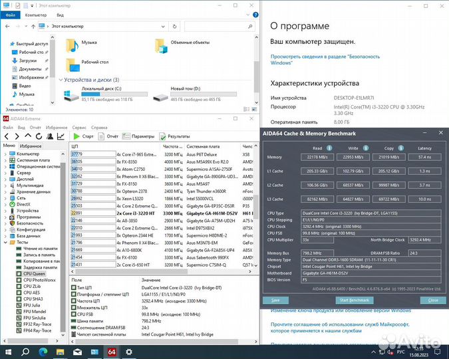Collapse Тесты tree node
Image resolution: width=449 pixels, height=359 pixels.
tap(5, 242)
